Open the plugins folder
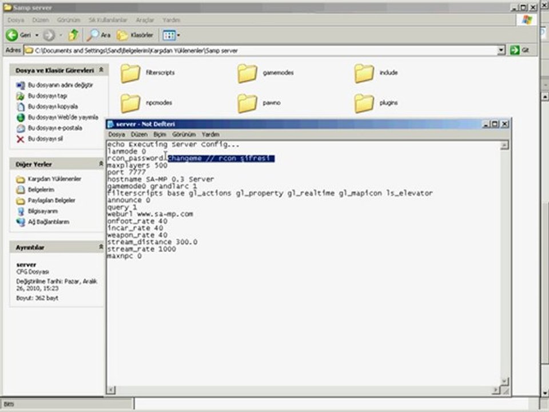549x412 pixels. click(x=376, y=103)
